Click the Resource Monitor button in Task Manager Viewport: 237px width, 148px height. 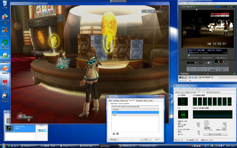(215, 134)
